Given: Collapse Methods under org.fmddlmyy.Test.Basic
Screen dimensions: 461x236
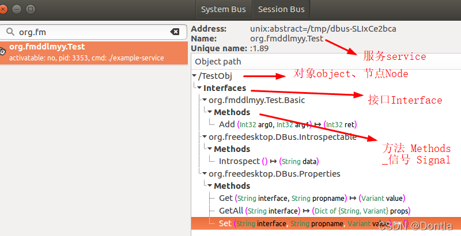Looking at the screenshot, I should point(210,112).
